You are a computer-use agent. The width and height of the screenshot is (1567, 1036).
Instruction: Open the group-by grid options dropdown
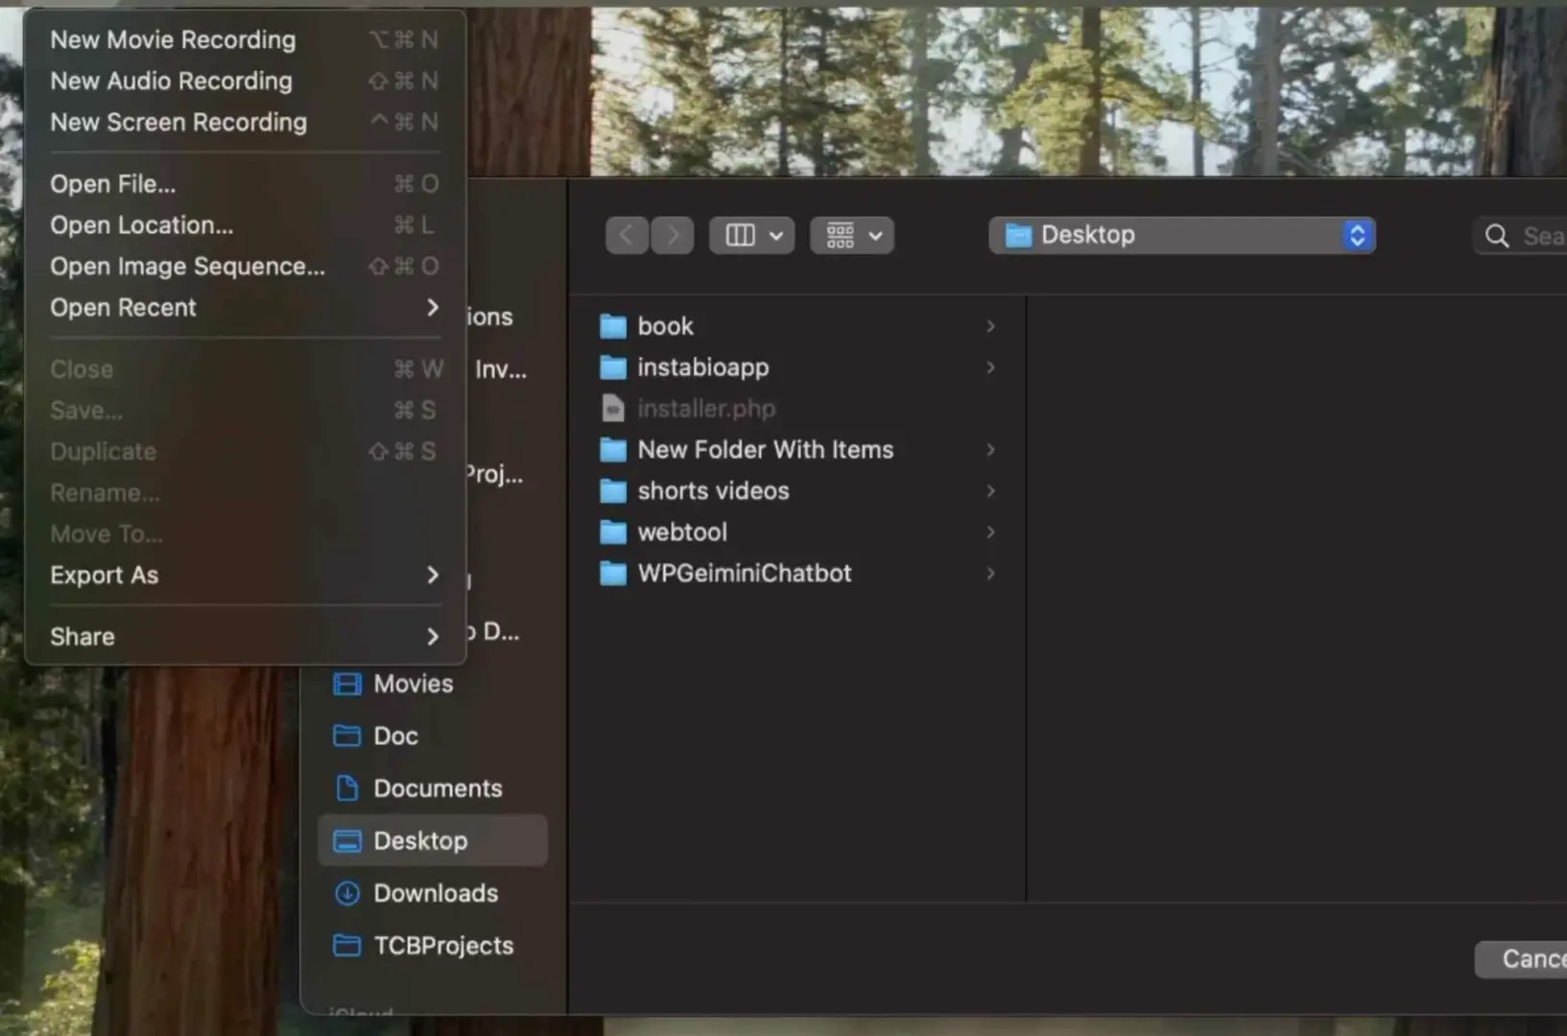coord(852,235)
